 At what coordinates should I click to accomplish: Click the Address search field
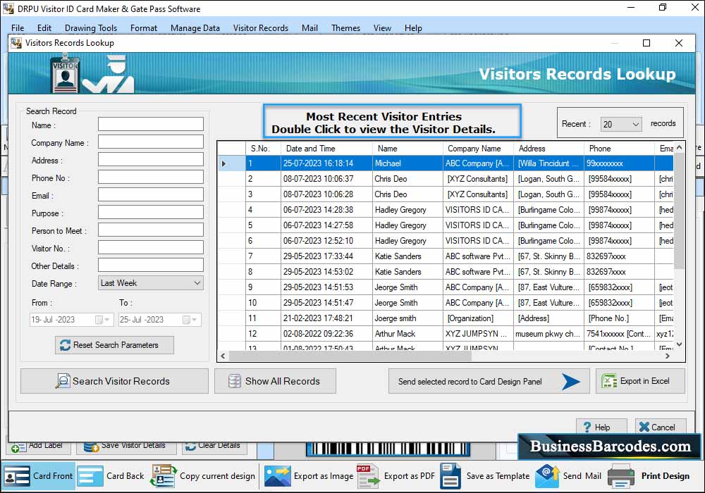pos(151,159)
